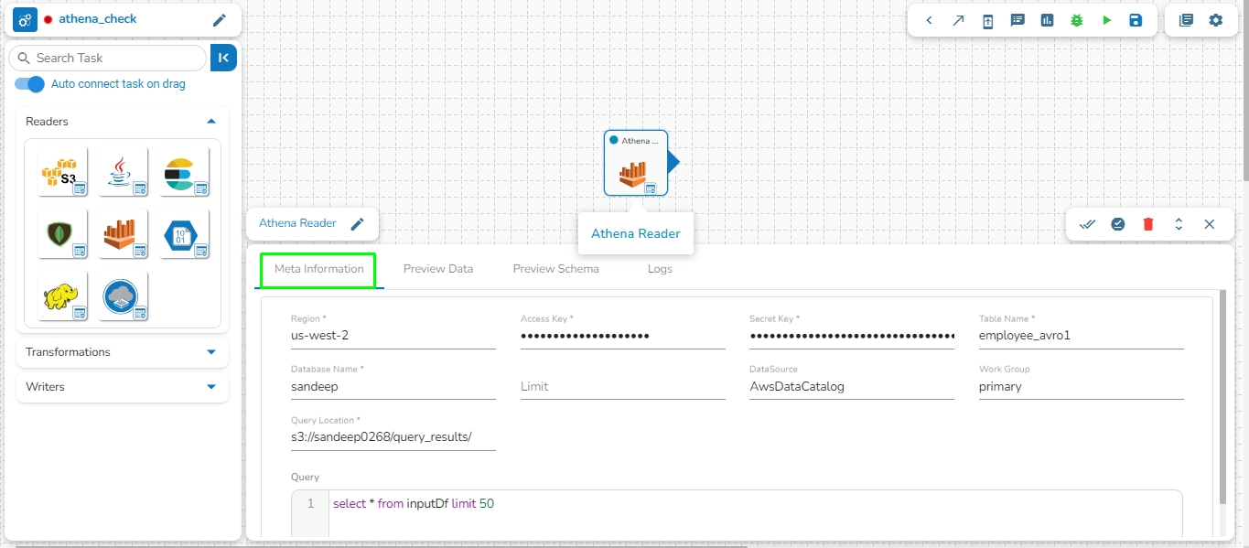This screenshot has height=548, width=1249.
Task: Click the DataSource field AwsDataCatalog
Action: pyautogui.click(x=852, y=387)
